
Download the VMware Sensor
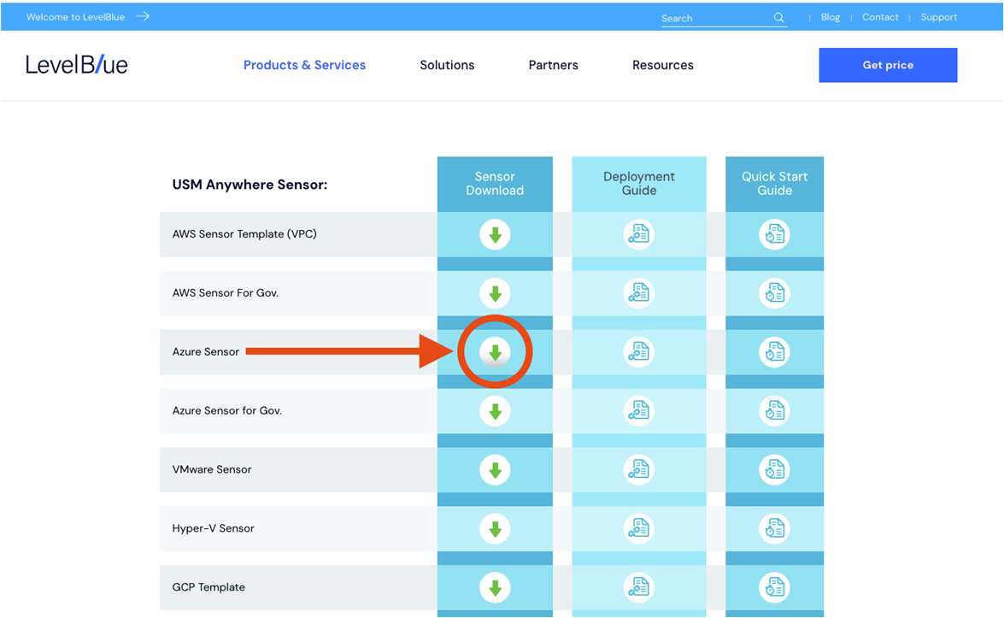coord(495,469)
